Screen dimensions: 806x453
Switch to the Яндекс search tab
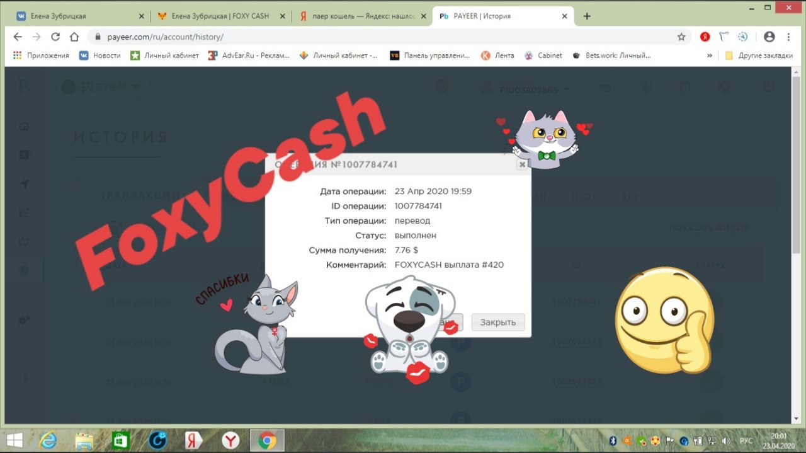362,16
